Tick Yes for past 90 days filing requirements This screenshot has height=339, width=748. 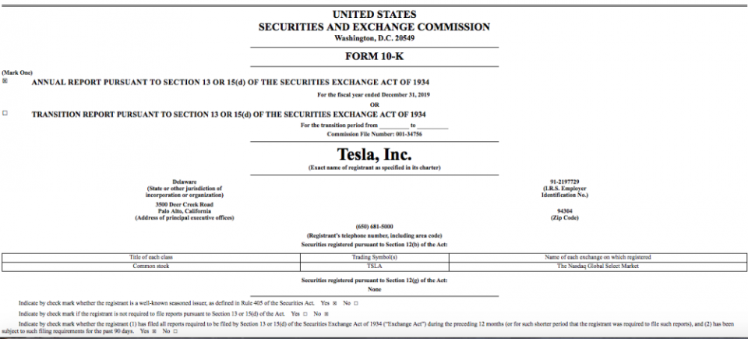click(154, 331)
